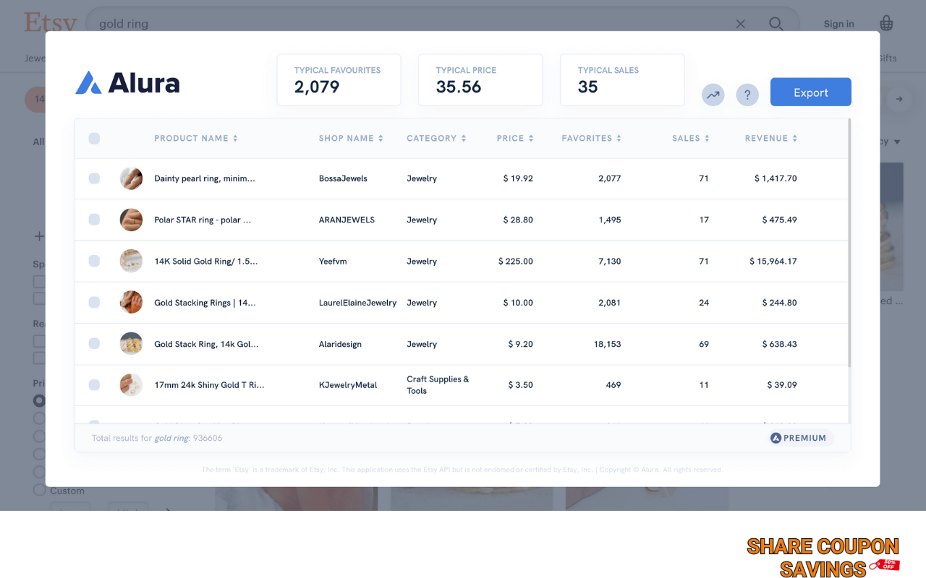Toggle the select-all header checkbox

[94, 139]
